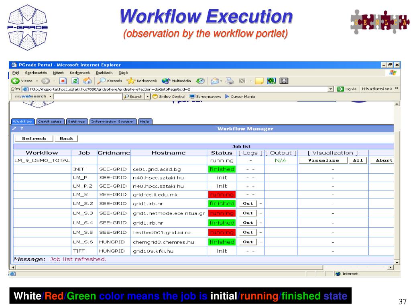This screenshot has height=308, width=411.
Task: Click the vertical scrollbar down arrow
Action: click(x=397, y=262)
